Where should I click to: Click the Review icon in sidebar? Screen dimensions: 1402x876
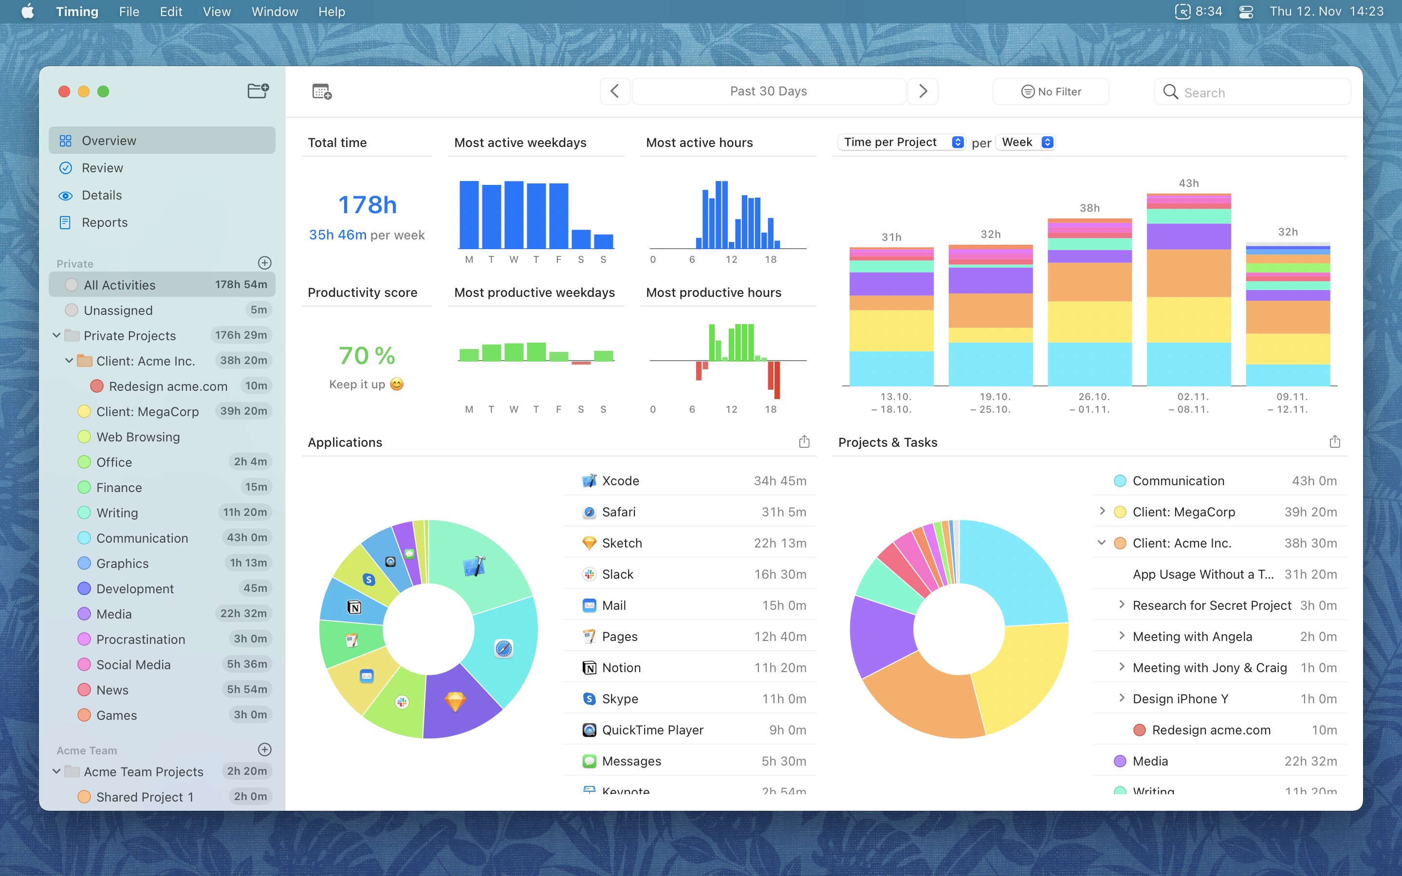click(x=66, y=167)
